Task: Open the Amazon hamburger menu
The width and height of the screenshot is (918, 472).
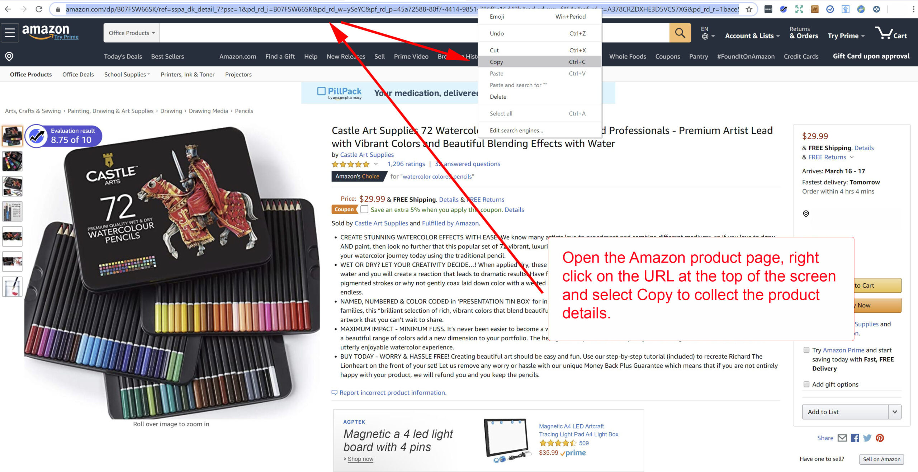Action: pyautogui.click(x=10, y=33)
